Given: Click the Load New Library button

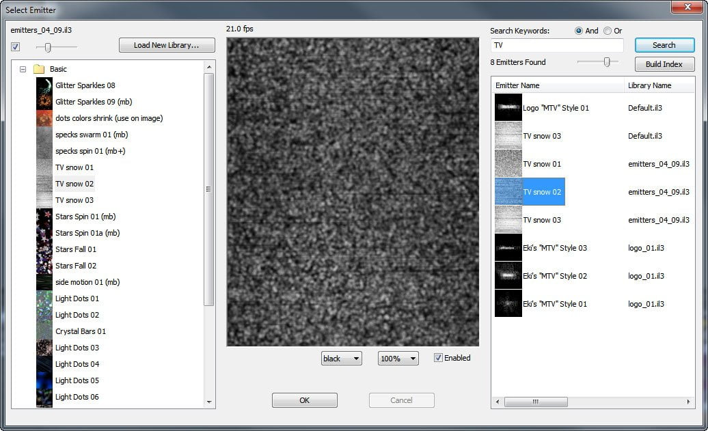Looking at the screenshot, I should click(x=167, y=45).
